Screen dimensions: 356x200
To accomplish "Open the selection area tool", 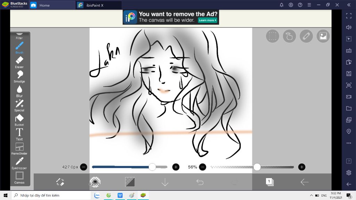I will pos(273,36).
